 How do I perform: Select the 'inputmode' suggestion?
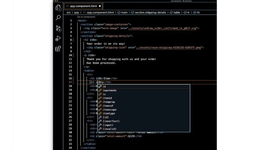(x=144, y=90)
